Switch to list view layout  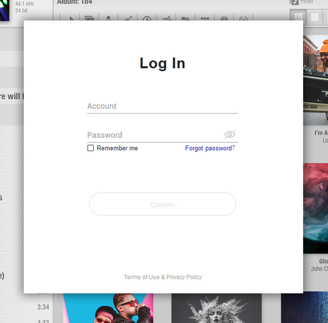pos(314,17)
